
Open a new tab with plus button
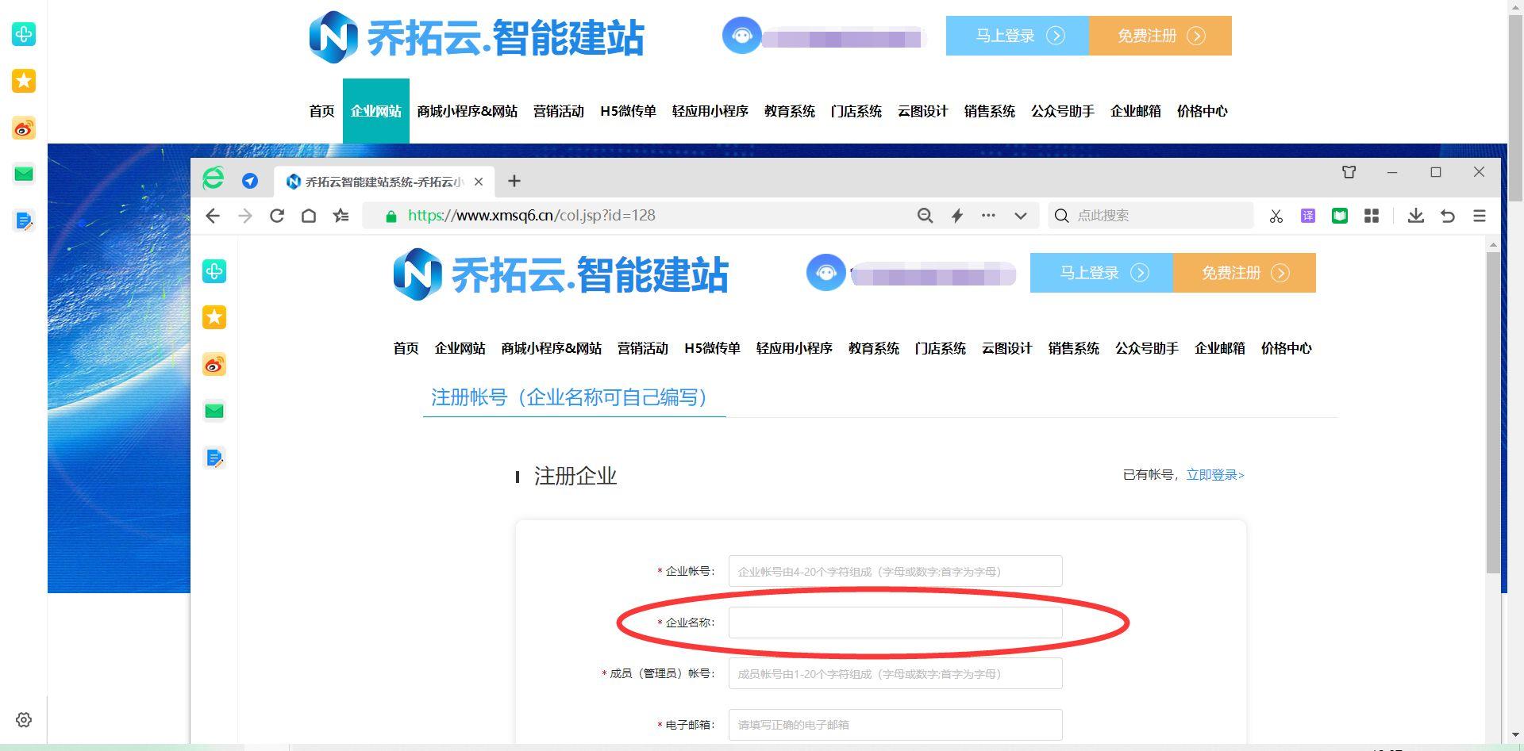[514, 181]
